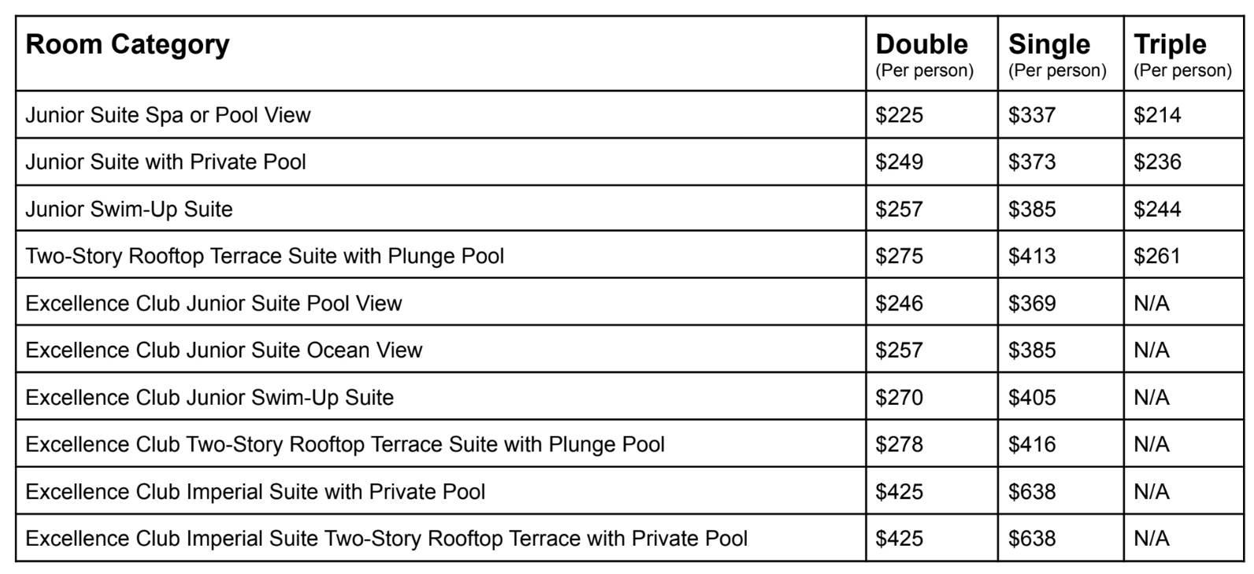Click the Junior Swim-Up Suite room name
The width and height of the screenshot is (1254, 574).
tap(129, 209)
